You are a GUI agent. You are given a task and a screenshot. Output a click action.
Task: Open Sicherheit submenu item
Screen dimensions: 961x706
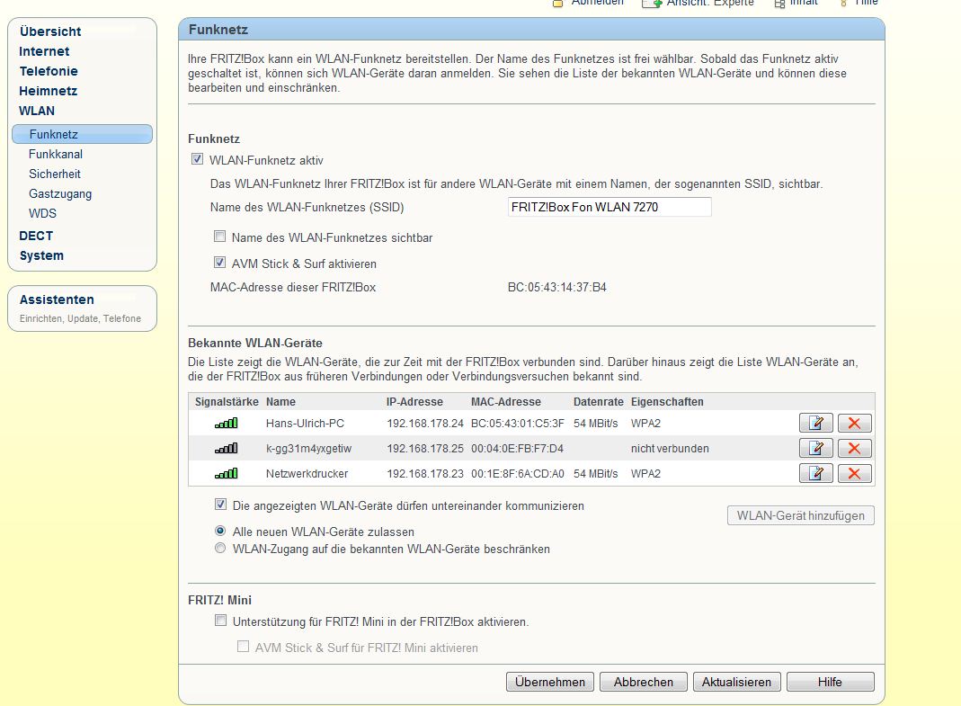click(55, 174)
